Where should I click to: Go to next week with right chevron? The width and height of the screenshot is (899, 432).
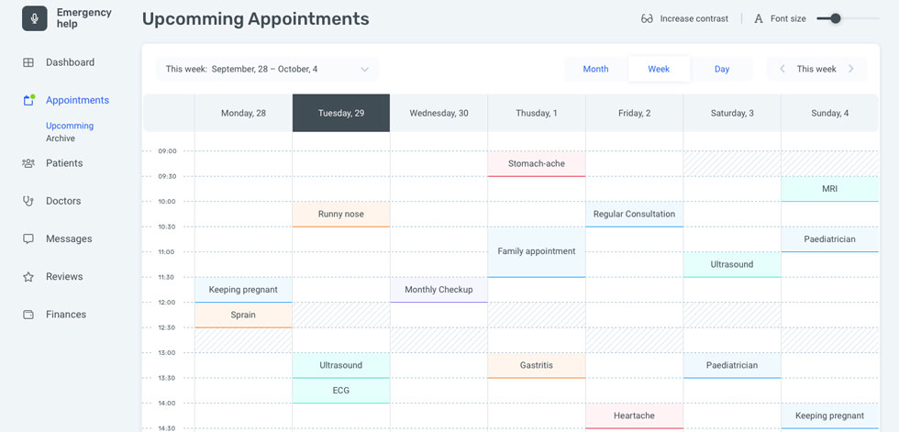[x=851, y=69]
